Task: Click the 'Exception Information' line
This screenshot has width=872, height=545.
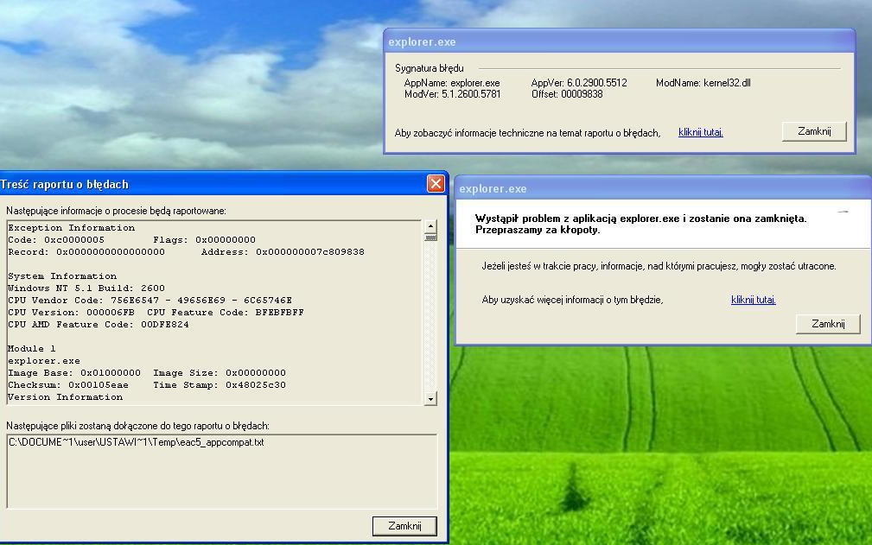Action: coord(71,228)
